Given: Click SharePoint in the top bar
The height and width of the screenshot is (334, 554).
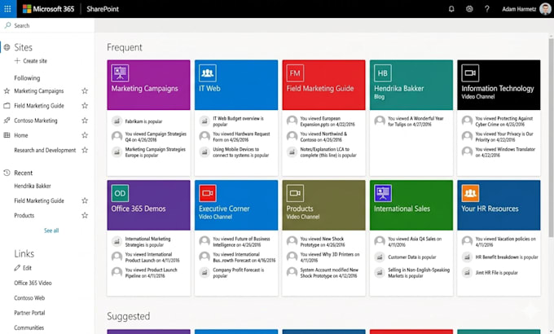Looking at the screenshot, I should (103, 9).
